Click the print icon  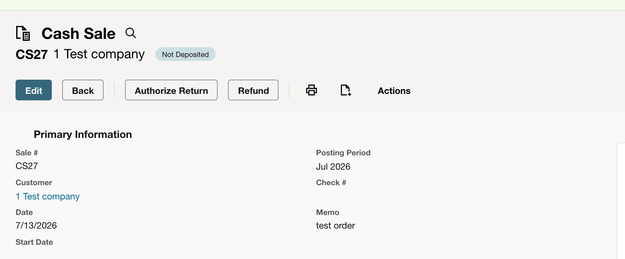312,90
